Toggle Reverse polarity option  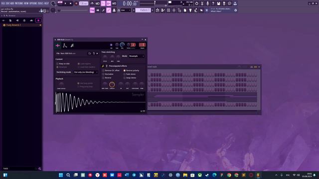coord(132,71)
